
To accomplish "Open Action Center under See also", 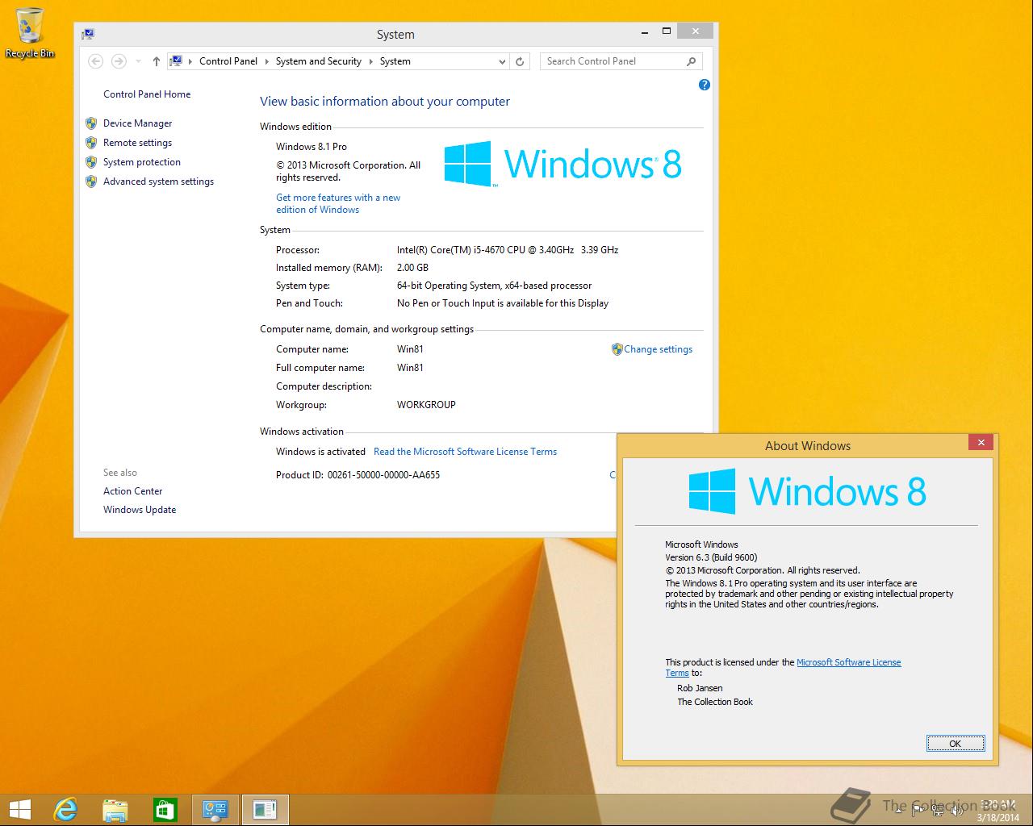I will pyautogui.click(x=133, y=491).
